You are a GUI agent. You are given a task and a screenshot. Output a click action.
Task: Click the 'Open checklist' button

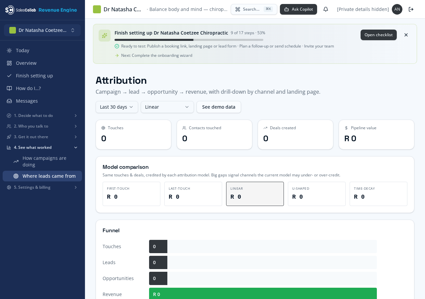point(379,35)
